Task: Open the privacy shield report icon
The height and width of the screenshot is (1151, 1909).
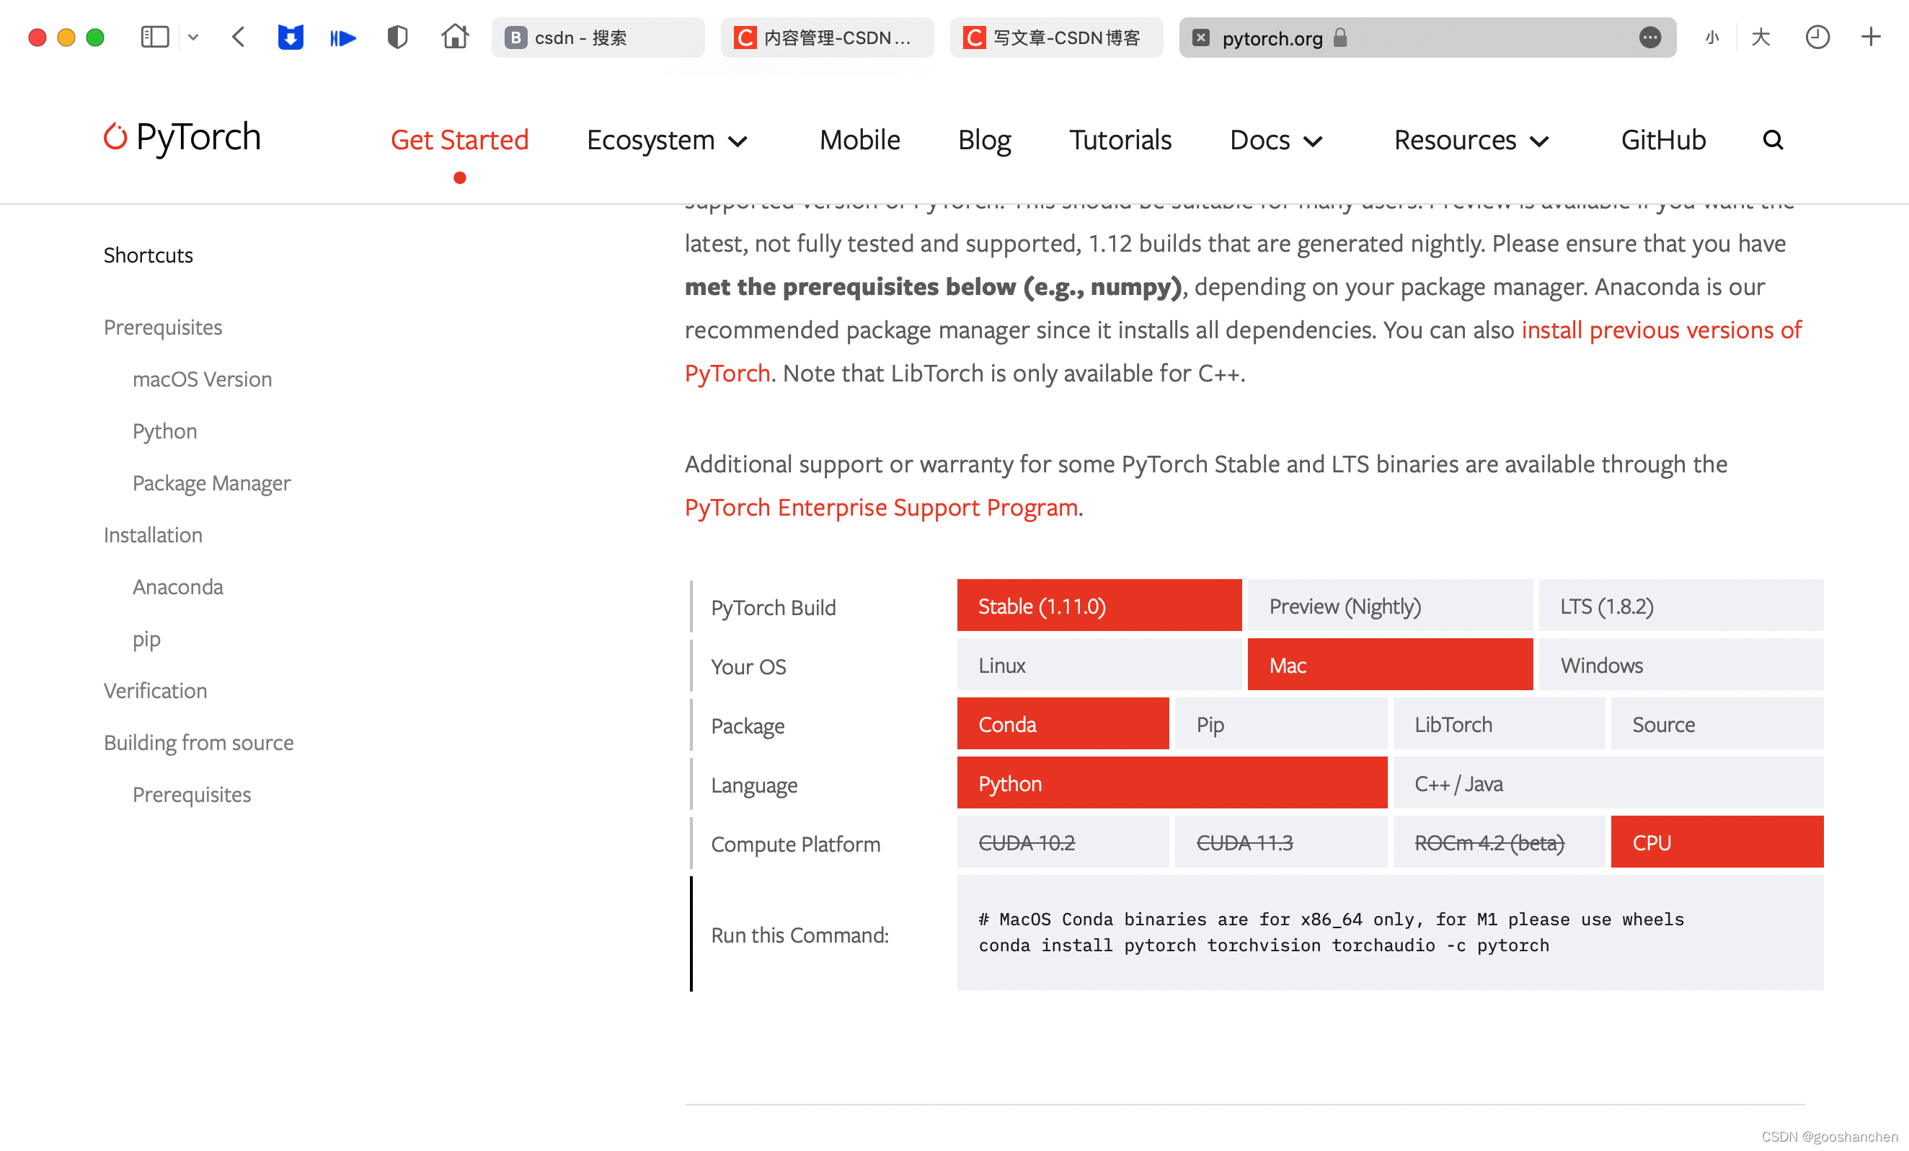Action: pyautogui.click(x=397, y=38)
